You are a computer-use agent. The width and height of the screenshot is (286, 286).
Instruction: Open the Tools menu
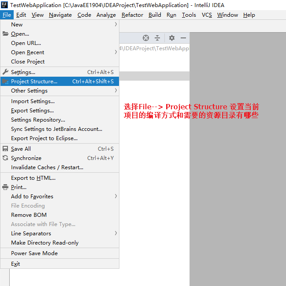click(189, 15)
